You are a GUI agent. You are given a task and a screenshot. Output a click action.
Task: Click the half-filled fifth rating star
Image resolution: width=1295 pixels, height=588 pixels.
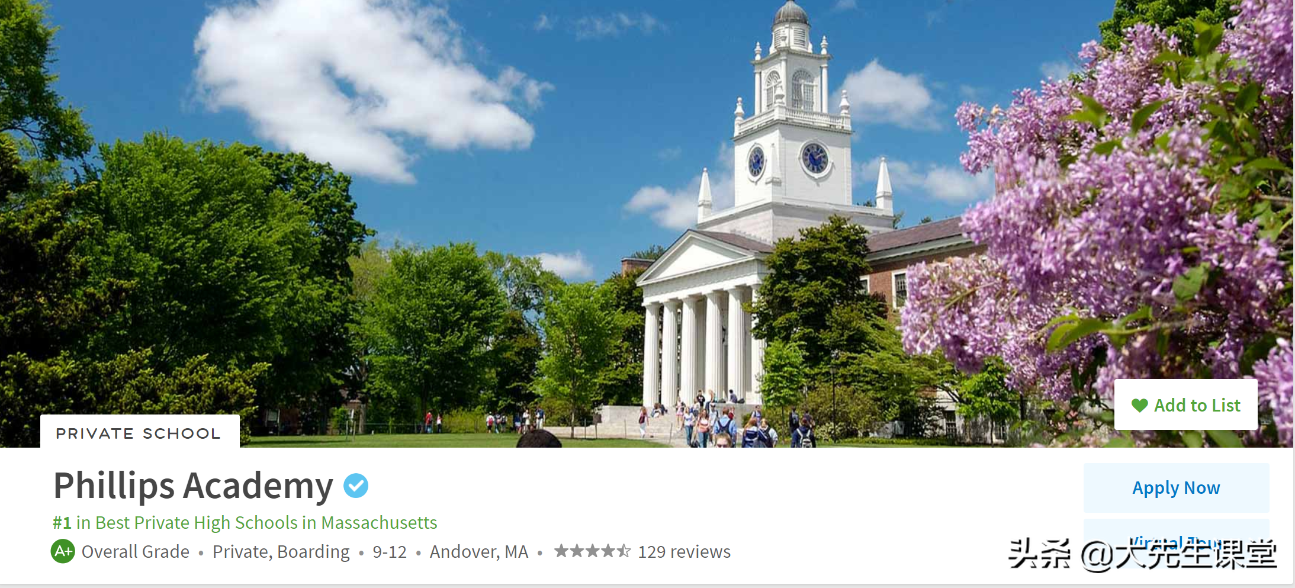click(x=624, y=551)
